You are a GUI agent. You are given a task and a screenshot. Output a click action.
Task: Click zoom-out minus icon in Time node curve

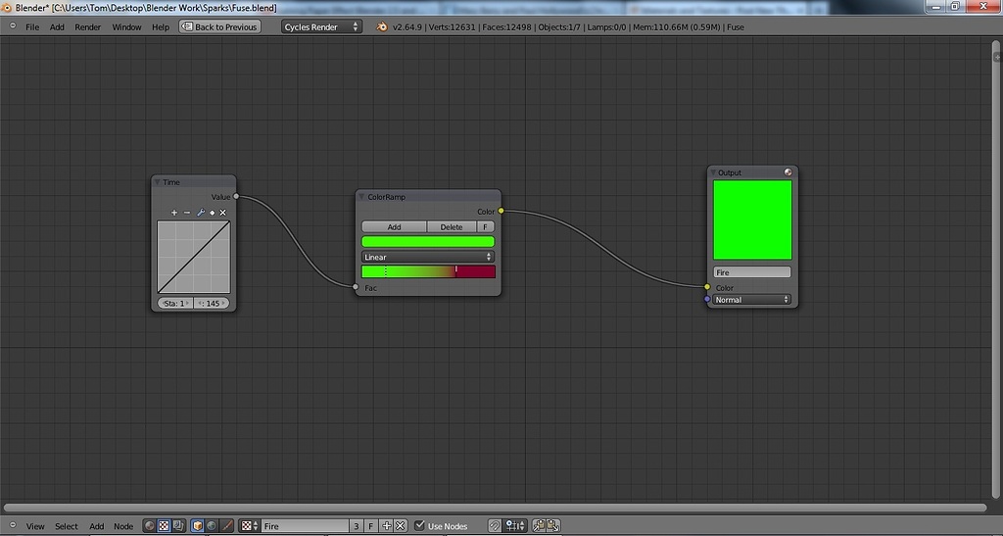pos(187,213)
